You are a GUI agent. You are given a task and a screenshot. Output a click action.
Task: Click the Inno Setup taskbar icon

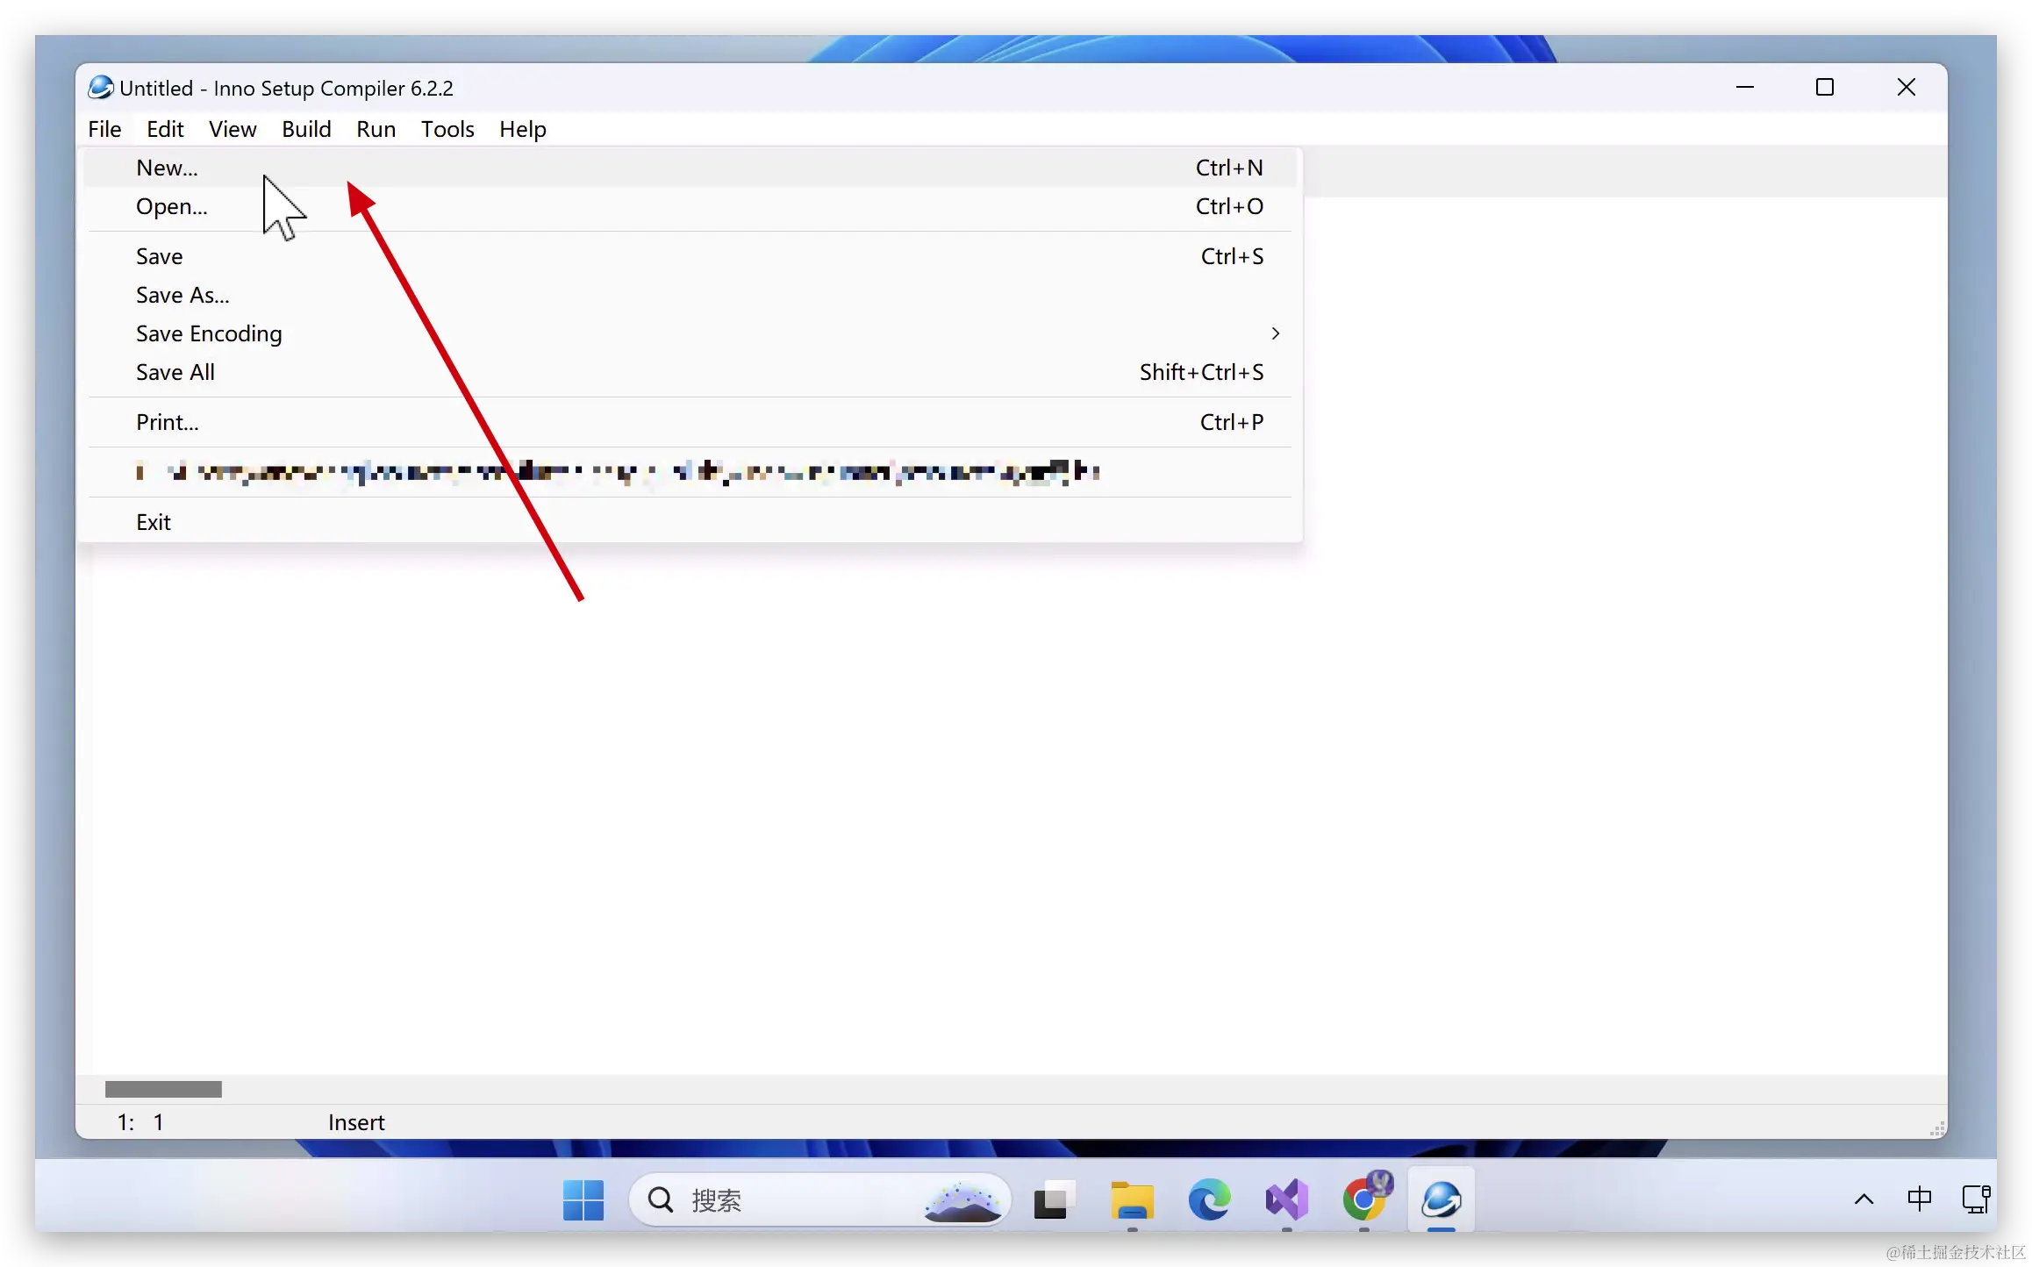[x=1441, y=1199]
